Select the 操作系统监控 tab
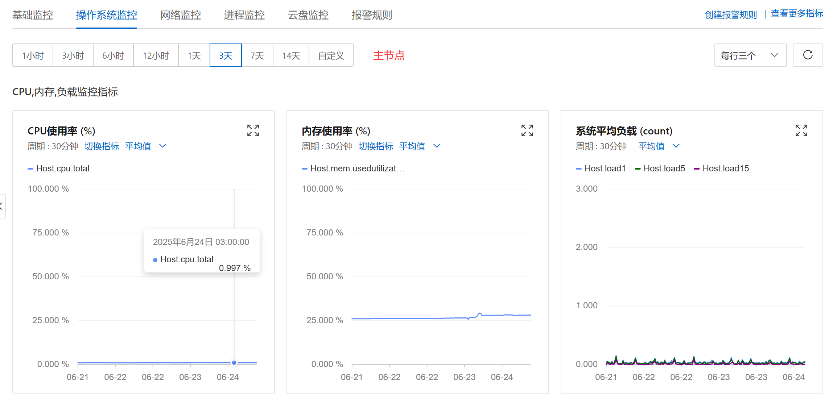 click(x=107, y=15)
